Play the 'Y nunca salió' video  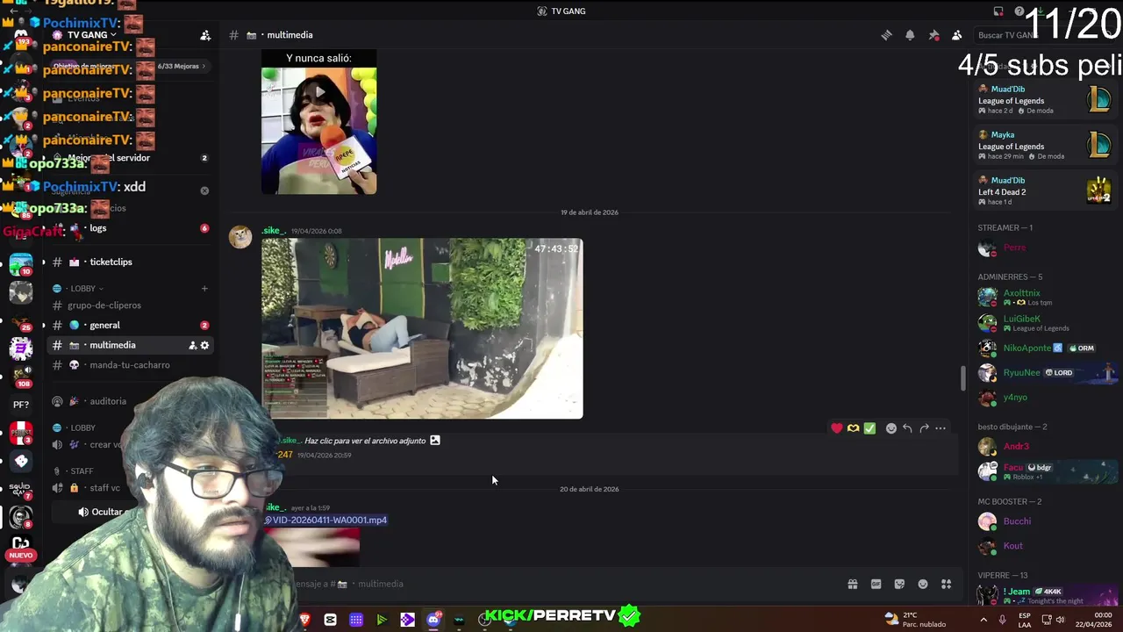(319, 91)
